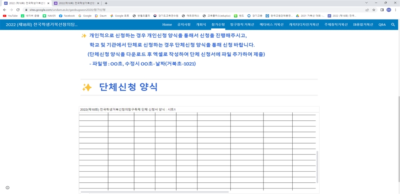Open the Q&A menu item
400x194 pixels.
tap(382, 24)
